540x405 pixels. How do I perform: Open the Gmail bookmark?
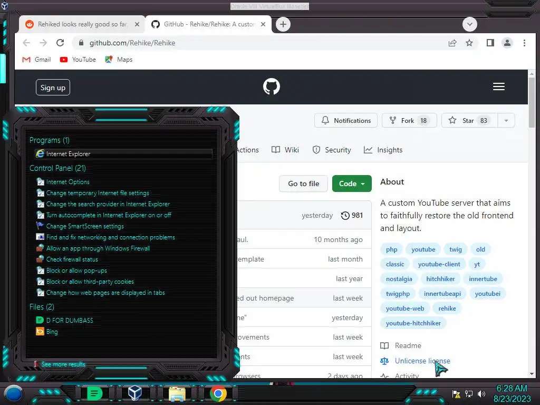pos(36,59)
